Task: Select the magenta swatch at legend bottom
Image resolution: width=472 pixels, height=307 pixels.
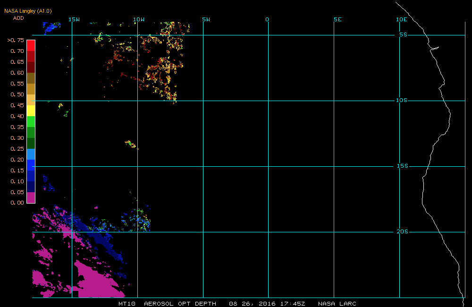Action: click(31, 197)
